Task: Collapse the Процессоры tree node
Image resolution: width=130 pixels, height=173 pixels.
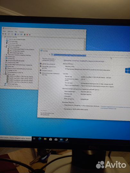Action: (x=4, y=74)
